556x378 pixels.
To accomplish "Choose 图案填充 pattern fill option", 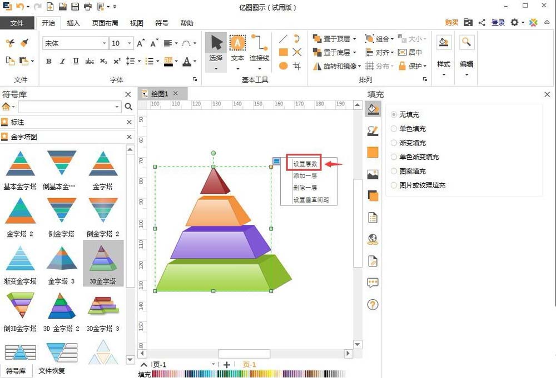I will (x=395, y=171).
